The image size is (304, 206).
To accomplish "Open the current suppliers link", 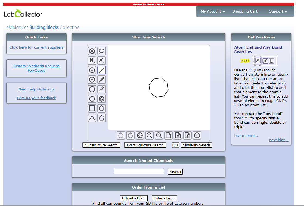I will [36, 47].
